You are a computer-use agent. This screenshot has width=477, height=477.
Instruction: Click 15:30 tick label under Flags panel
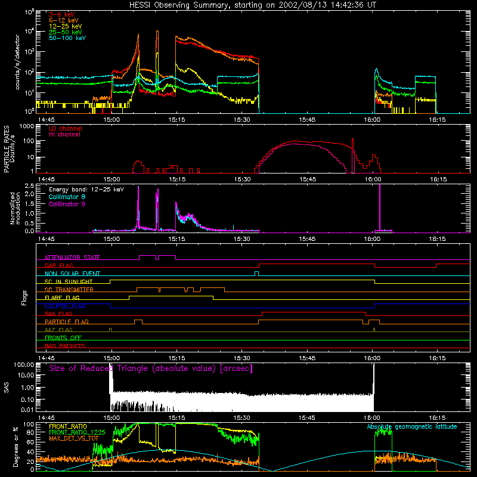(242, 358)
